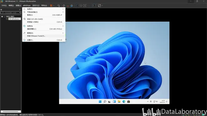
Task: Choose 捕获屏幕 (C) menu item
Action: click(x=44, y=29)
